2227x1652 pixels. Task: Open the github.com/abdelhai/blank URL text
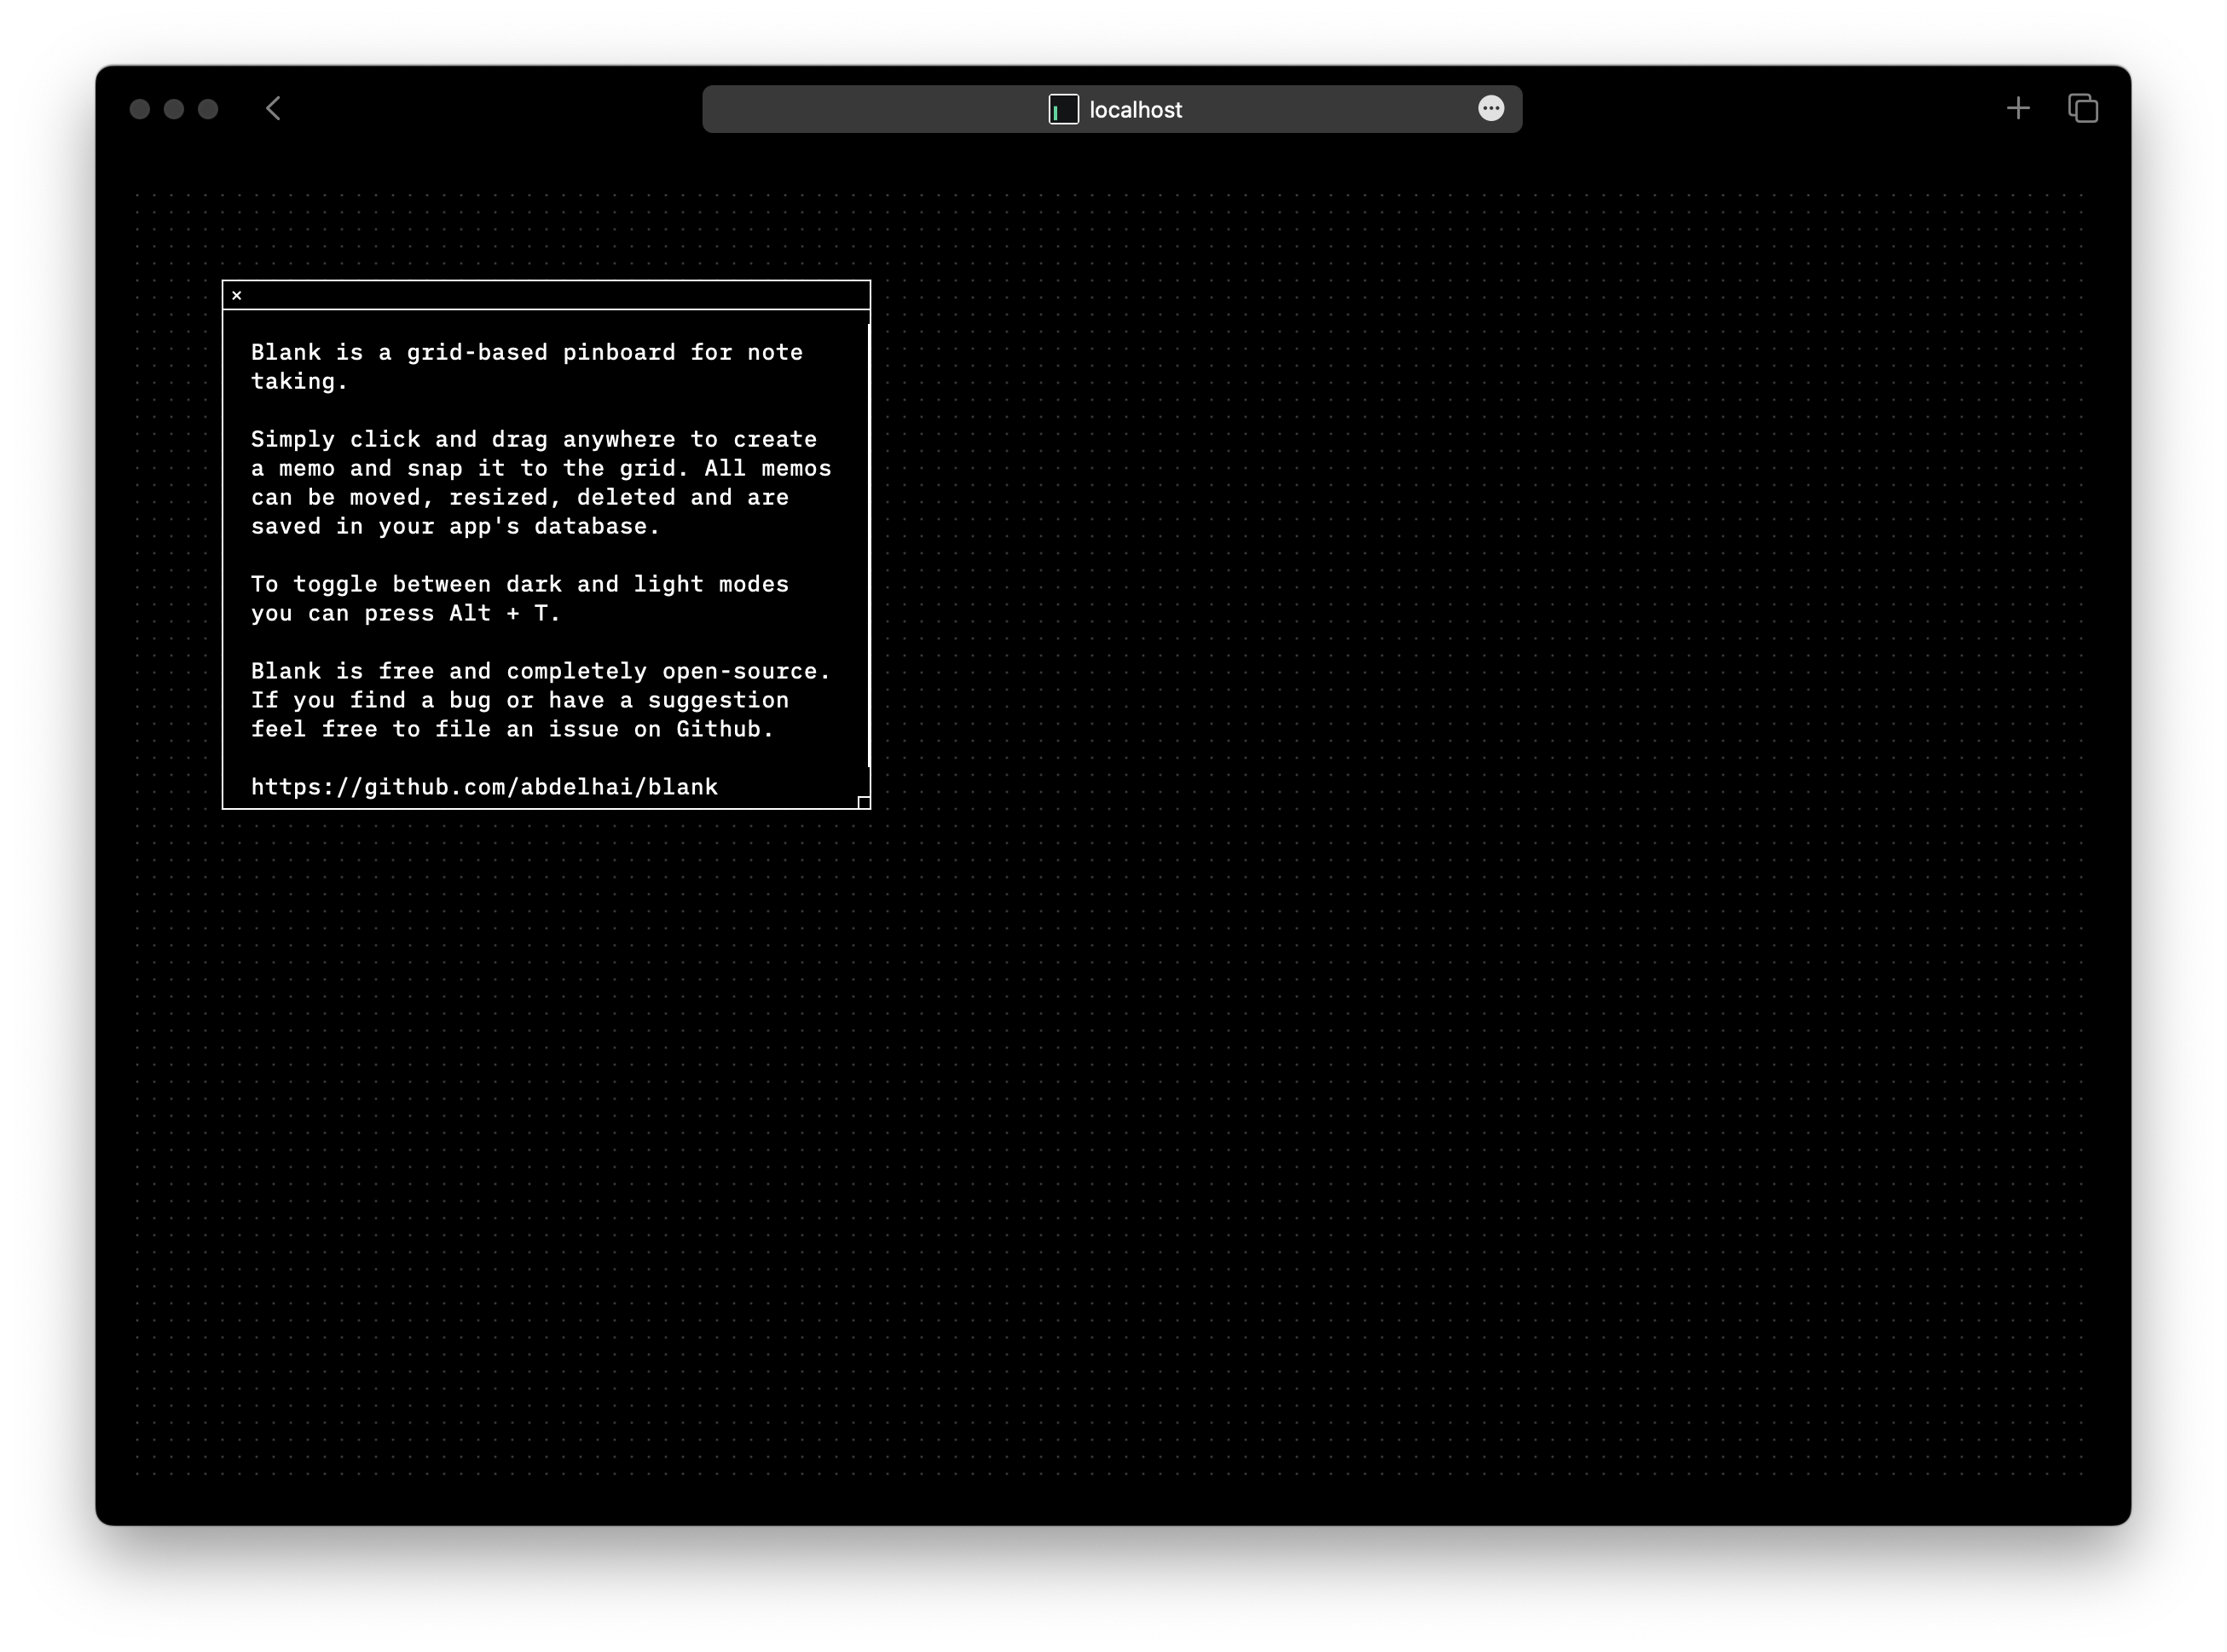[x=484, y=787]
